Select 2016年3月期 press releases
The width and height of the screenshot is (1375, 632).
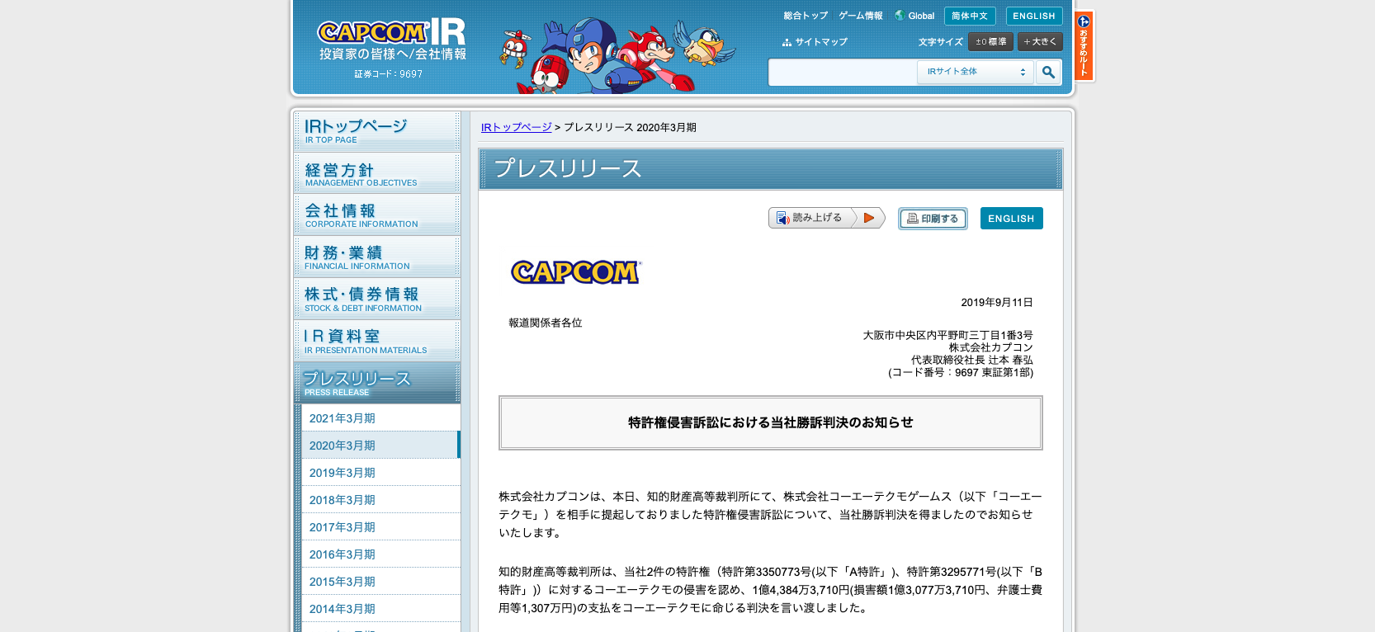(x=380, y=554)
